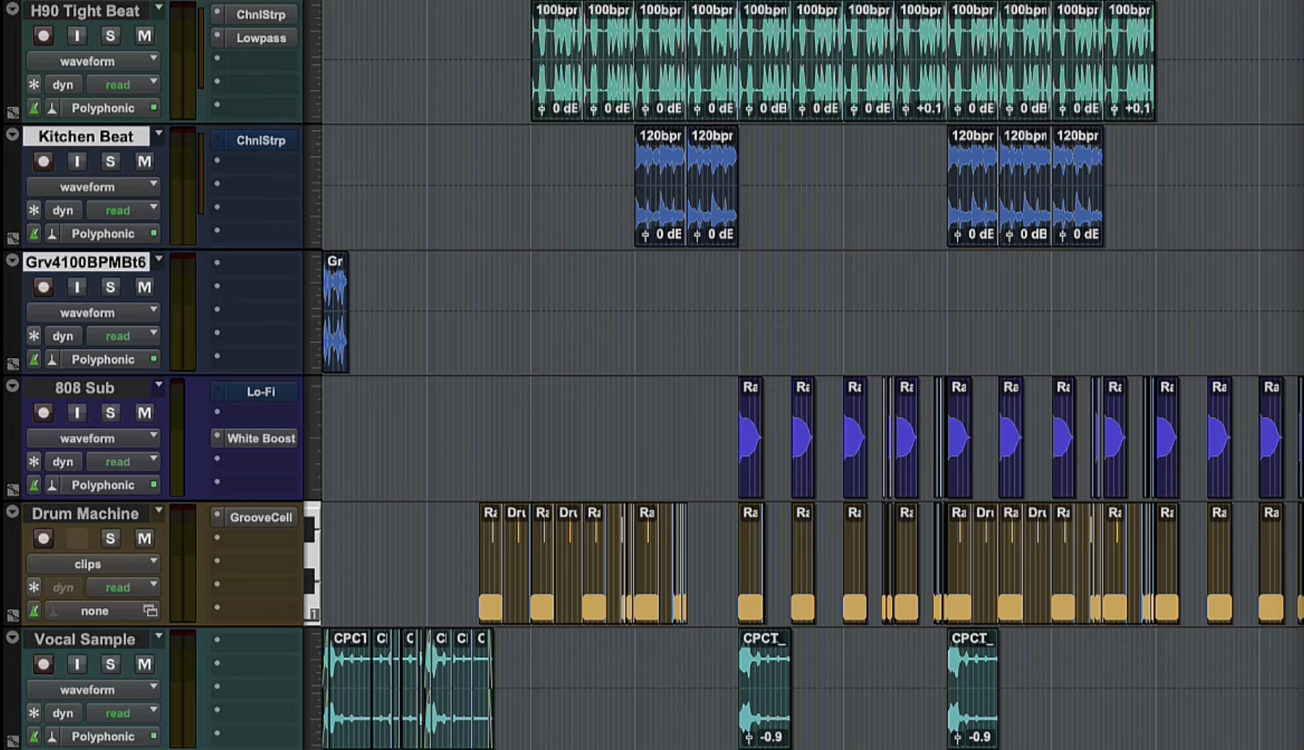Open the clips view selector on Drum Machine
Viewport: 1304px width, 750px height.
[x=93, y=564]
